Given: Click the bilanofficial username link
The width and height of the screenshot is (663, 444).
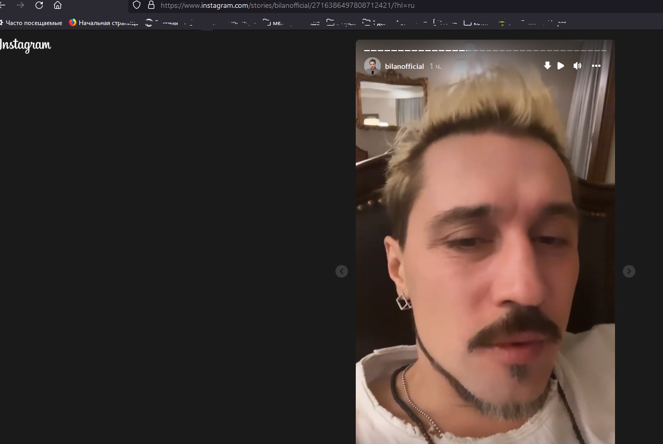Looking at the screenshot, I should [x=404, y=66].
